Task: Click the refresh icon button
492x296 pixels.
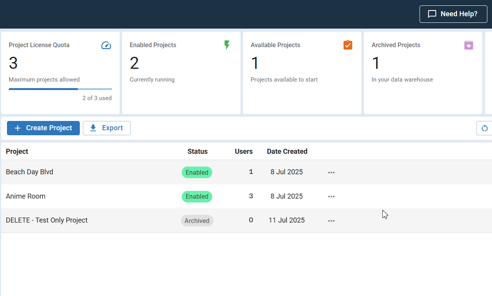Action: (485, 128)
